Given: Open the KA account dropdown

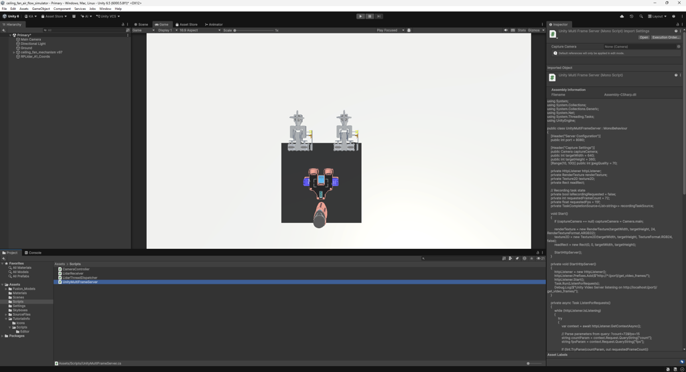Looking at the screenshot, I should [x=31, y=16].
